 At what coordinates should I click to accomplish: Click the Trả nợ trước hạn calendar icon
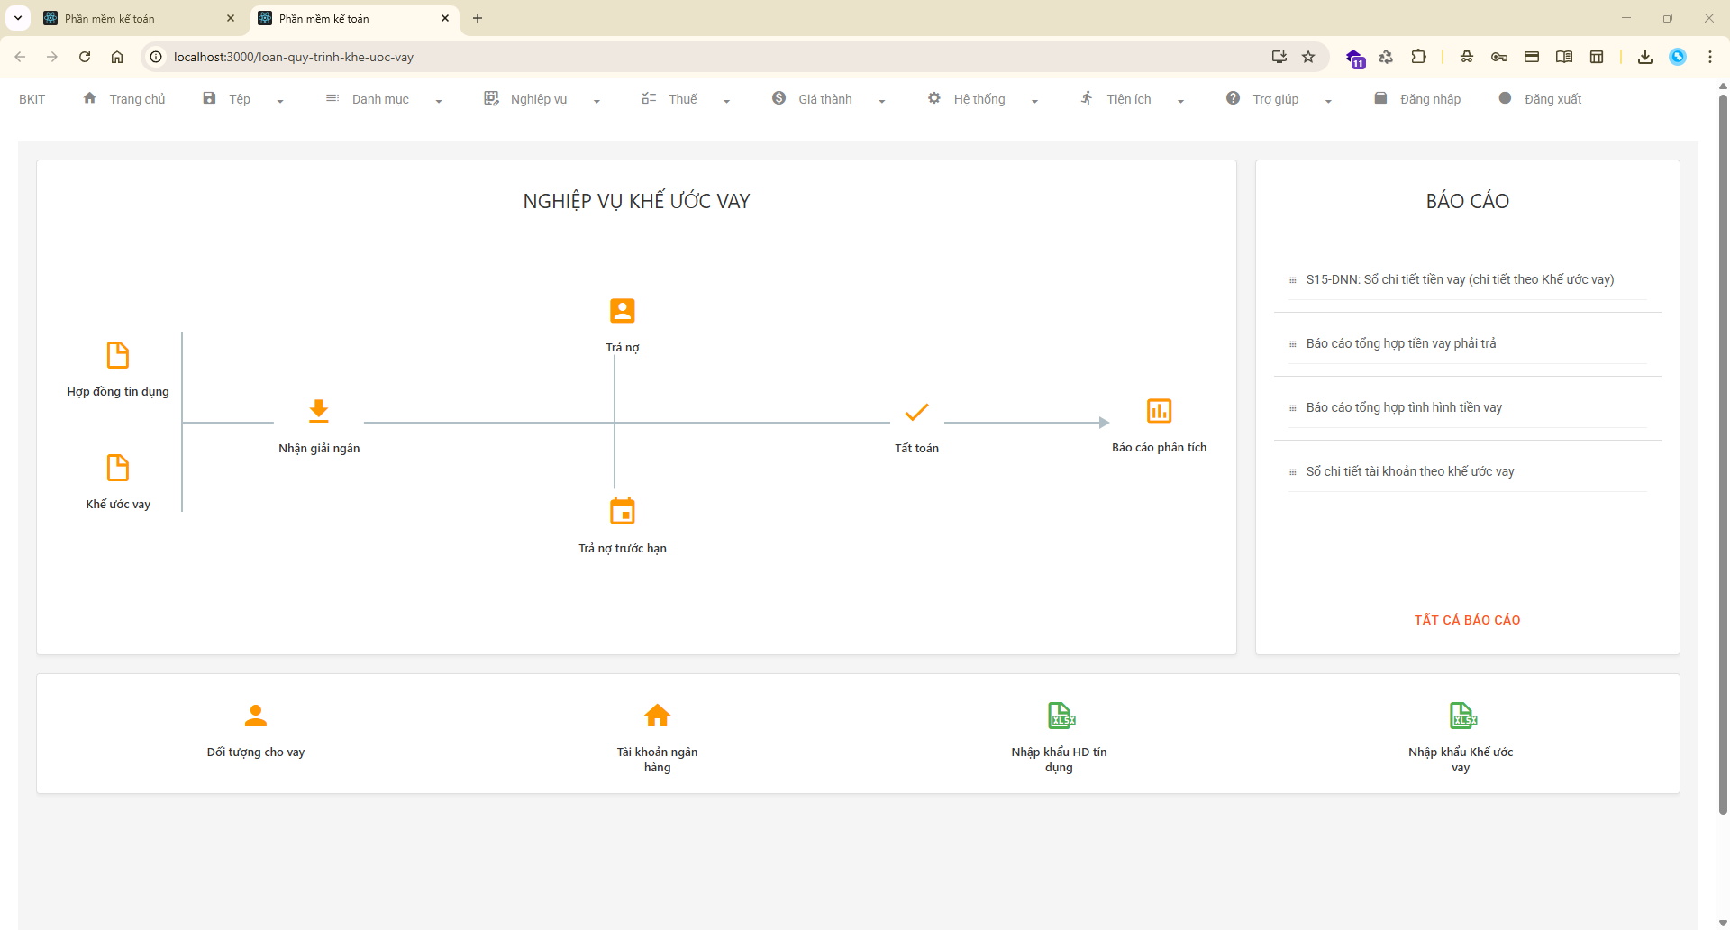coord(623,511)
